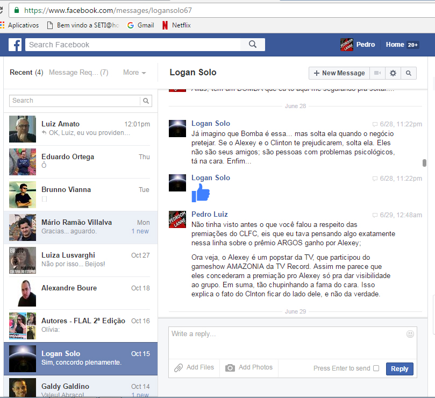The image size is (435, 398).
Task: Click the conversation scrollbar thumb
Action: tap(424, 163)
